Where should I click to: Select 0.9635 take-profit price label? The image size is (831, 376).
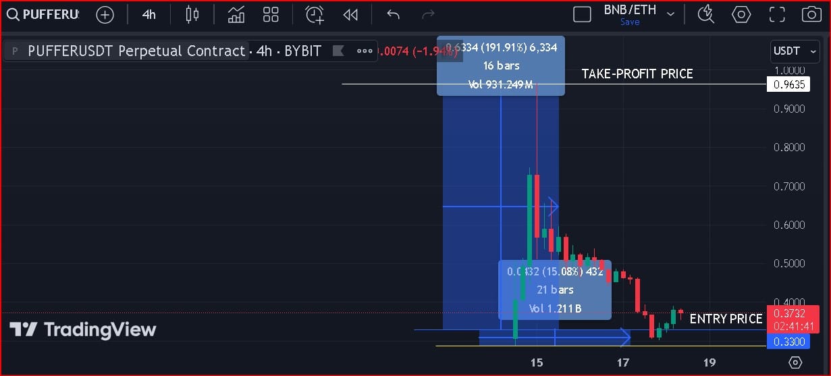[790, 84]
